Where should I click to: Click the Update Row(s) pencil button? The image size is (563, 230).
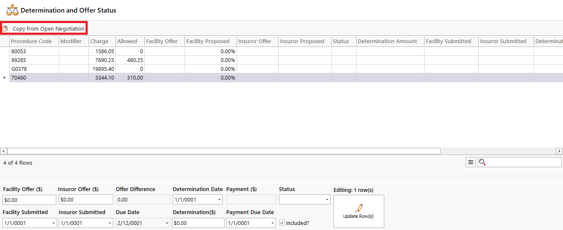[358, 211]
